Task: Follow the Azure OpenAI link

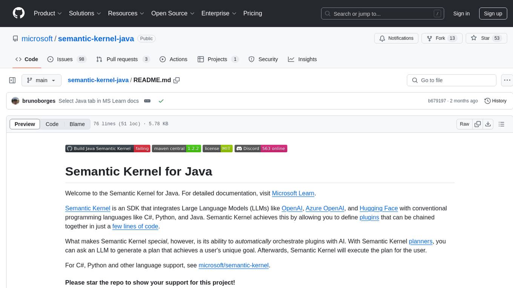Action: [325, 208]
